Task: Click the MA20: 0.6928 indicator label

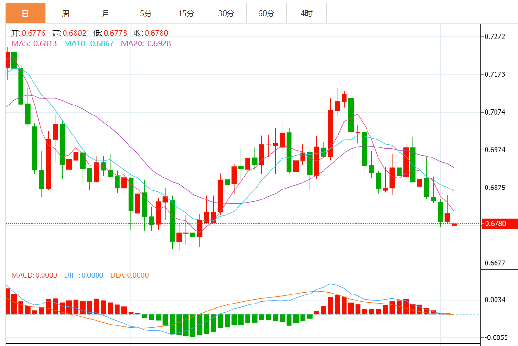Action: pos(146,43)
